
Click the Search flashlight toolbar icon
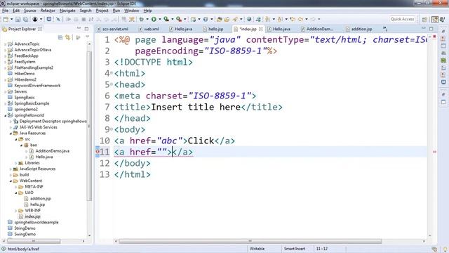[236, 19]
